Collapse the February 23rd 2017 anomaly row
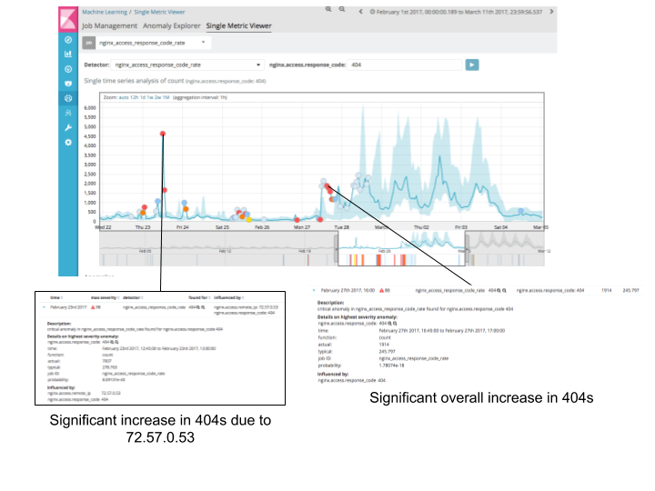655x491 pixels. pyautogui.click(x=44, y=307)
